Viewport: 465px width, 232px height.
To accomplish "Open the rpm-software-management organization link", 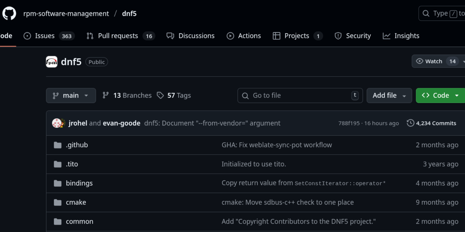I will coord(66,14).
